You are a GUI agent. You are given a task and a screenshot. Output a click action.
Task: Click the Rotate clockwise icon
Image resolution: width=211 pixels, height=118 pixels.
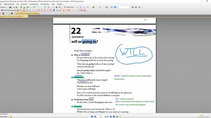48,7
